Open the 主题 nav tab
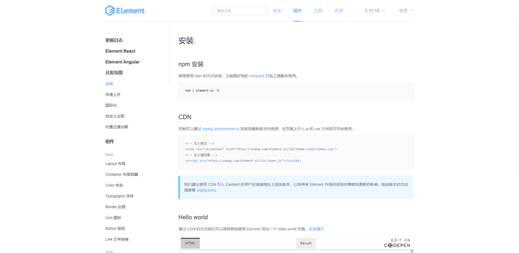Screen dimensions: 519x253 (x=318, y=10)
